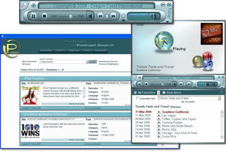The height and width of the screenshot is (153, 226).
Task: Open Podcast Highlights link
Action: pyautogui.click(x=109, y=64)
